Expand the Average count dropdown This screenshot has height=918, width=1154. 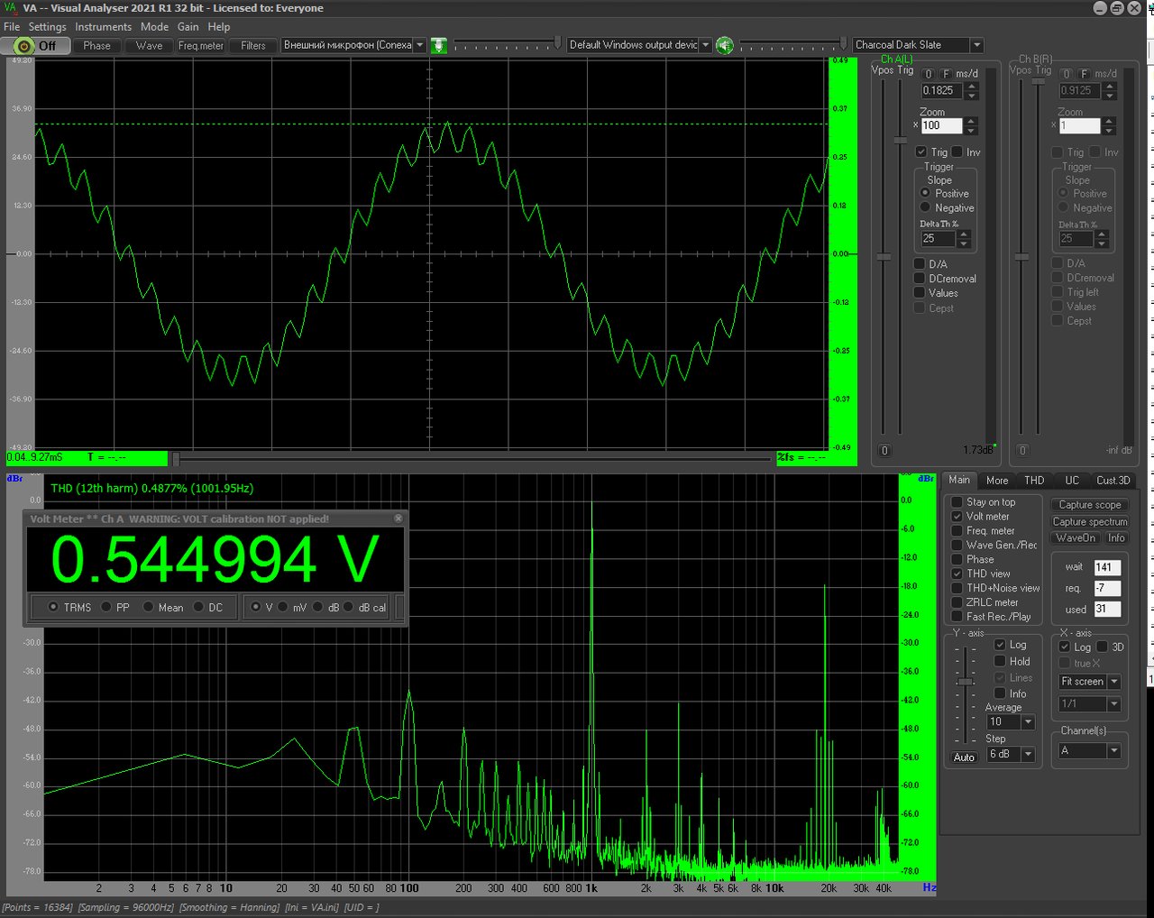point(1028,722)
